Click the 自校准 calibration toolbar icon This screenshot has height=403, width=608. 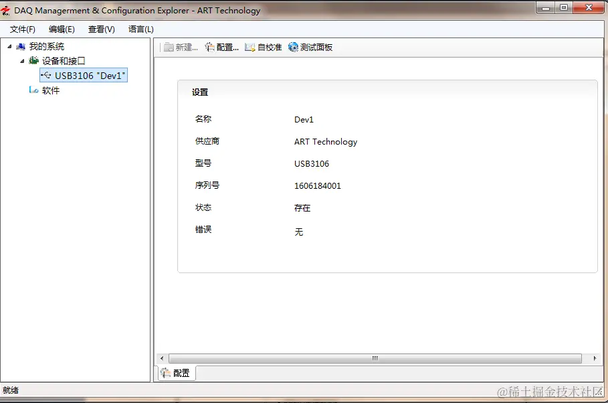point(250,48)
